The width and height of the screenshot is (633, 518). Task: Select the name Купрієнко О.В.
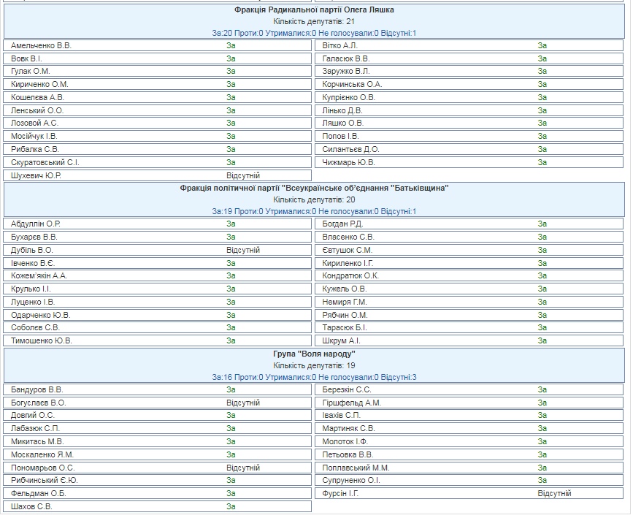[348, 97]
